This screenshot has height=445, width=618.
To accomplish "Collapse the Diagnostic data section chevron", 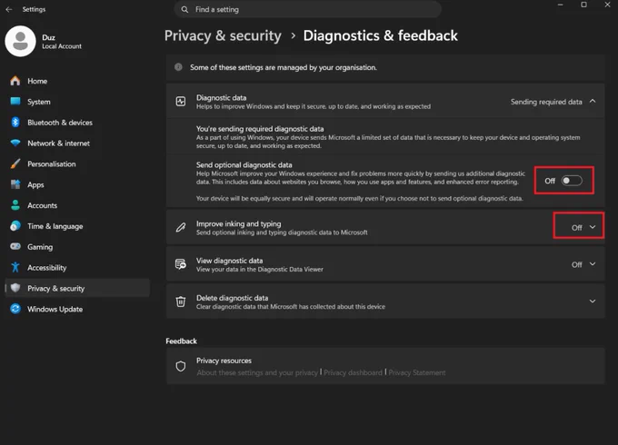I will coord(593,101).
